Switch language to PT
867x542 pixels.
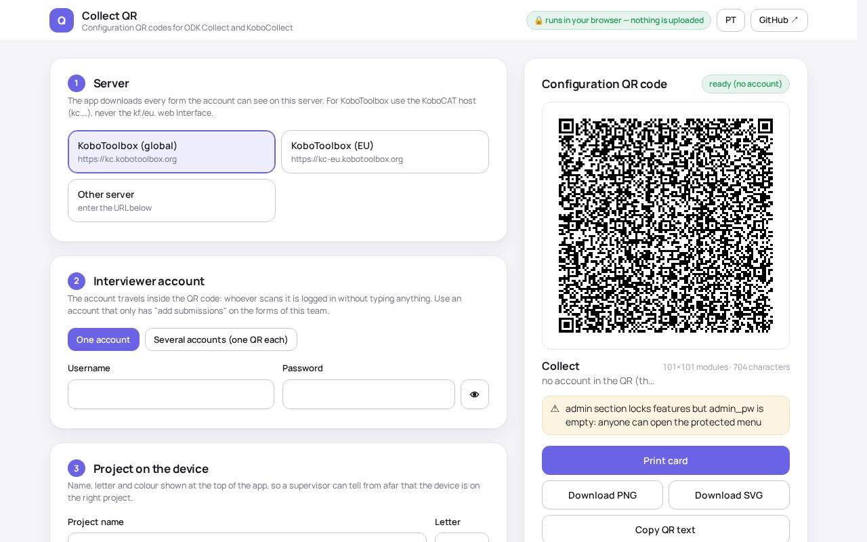pyautogui.click(x=731, y=20)
